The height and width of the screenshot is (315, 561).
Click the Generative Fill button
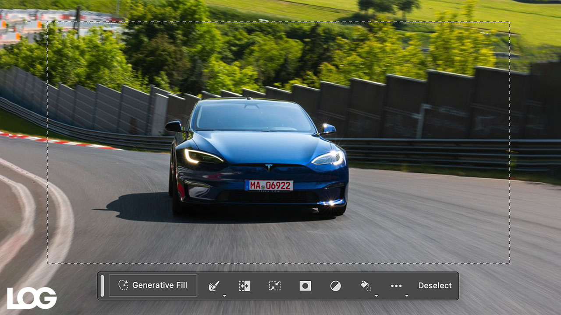point(153,285)
